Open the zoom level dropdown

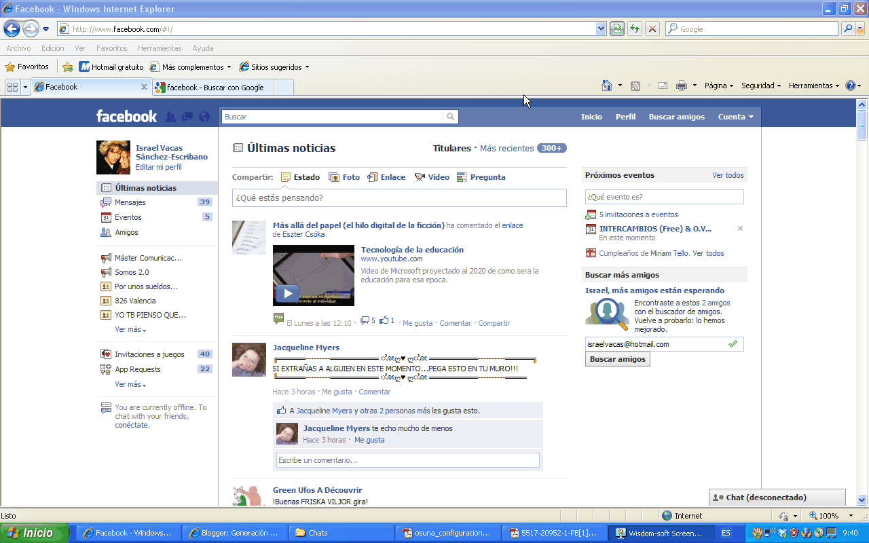[851, 516]
